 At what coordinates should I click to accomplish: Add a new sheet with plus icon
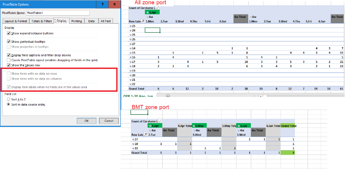coord(168,96)
